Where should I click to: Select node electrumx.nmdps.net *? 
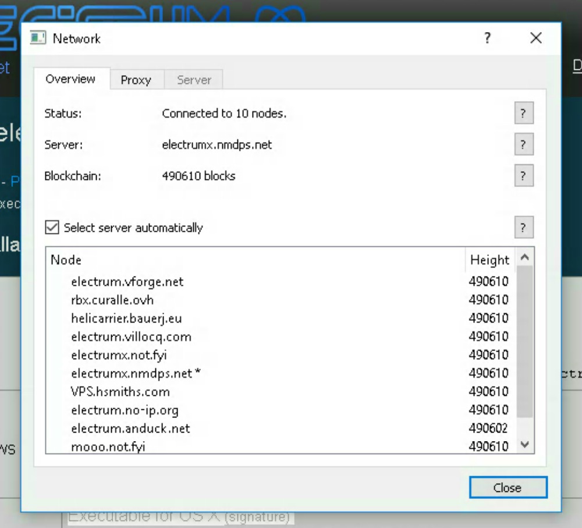point(136,373)
